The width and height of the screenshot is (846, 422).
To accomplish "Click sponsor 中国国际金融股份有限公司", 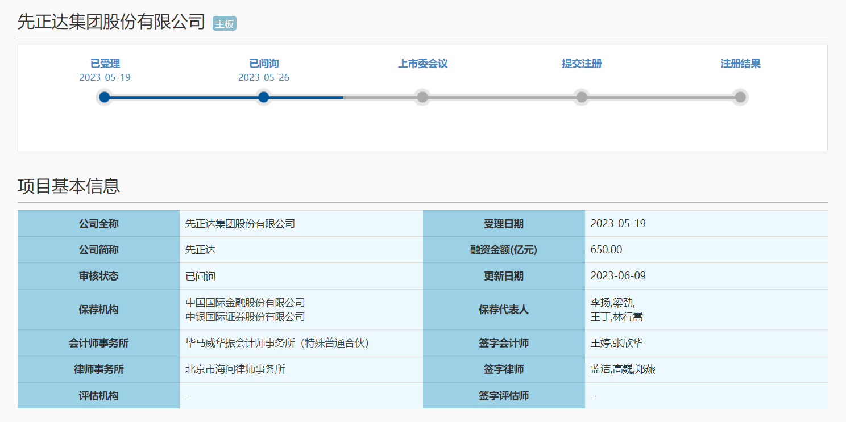I will pyautogui.click(x=245, y=303).
